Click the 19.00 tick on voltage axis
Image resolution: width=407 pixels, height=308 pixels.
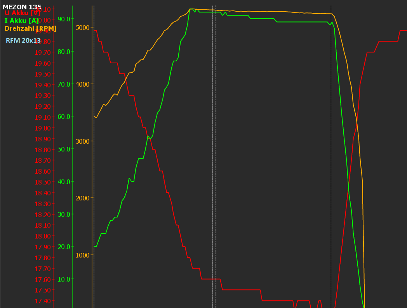point(43,128)
